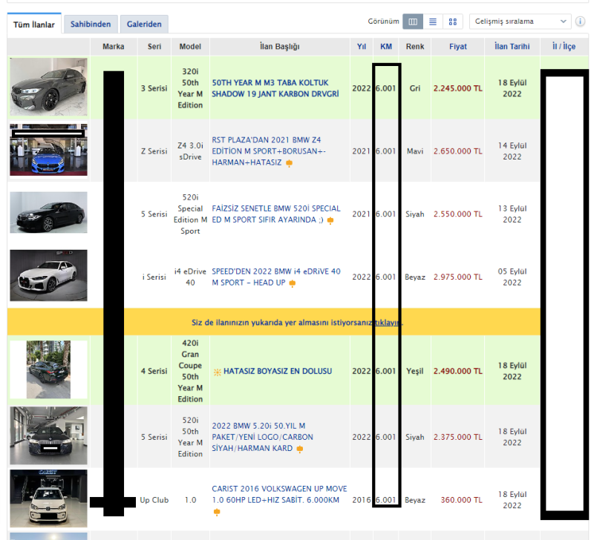The height and width of the screenshot is (540, 594).
Task: Click the "tıklayın" link in the yellow banner
Action: [388, 323]
